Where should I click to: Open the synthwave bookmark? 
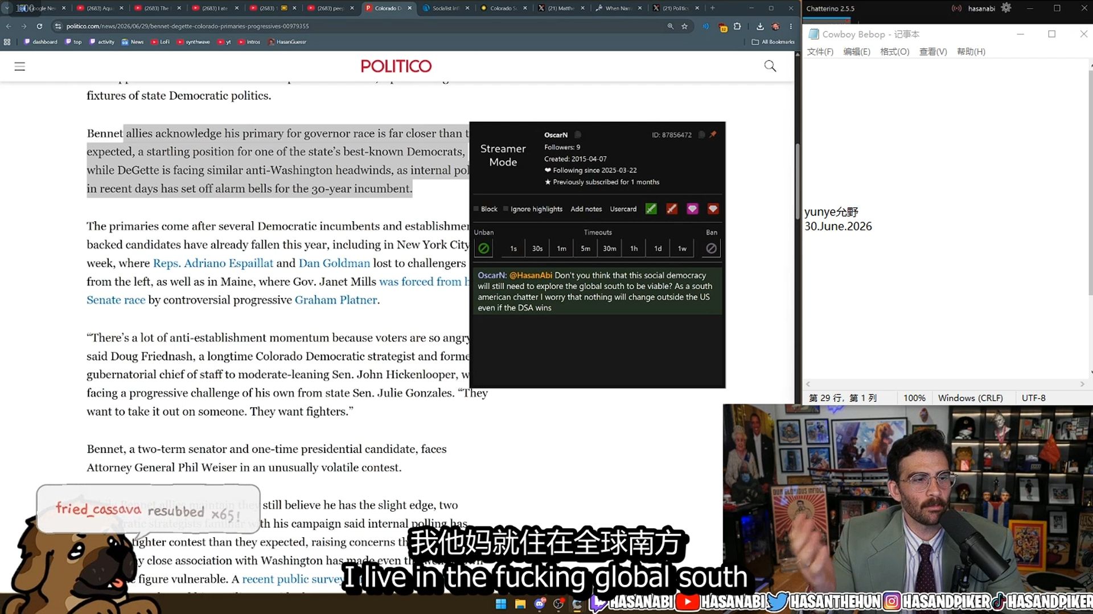194,42
